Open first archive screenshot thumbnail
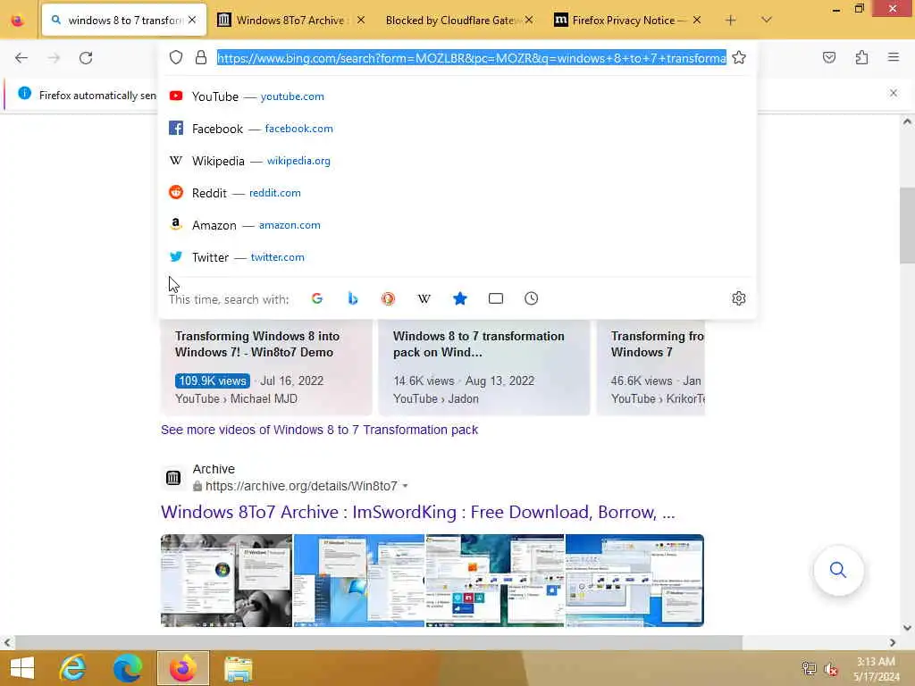 tap(226, 581)
